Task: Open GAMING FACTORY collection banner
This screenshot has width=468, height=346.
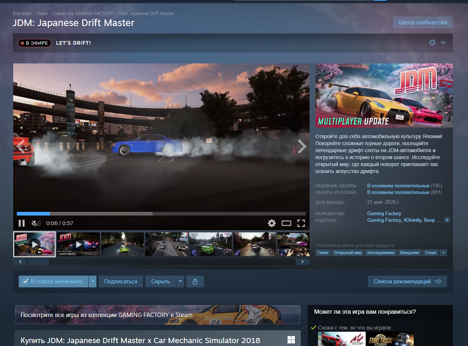Action: click(158, 315)
